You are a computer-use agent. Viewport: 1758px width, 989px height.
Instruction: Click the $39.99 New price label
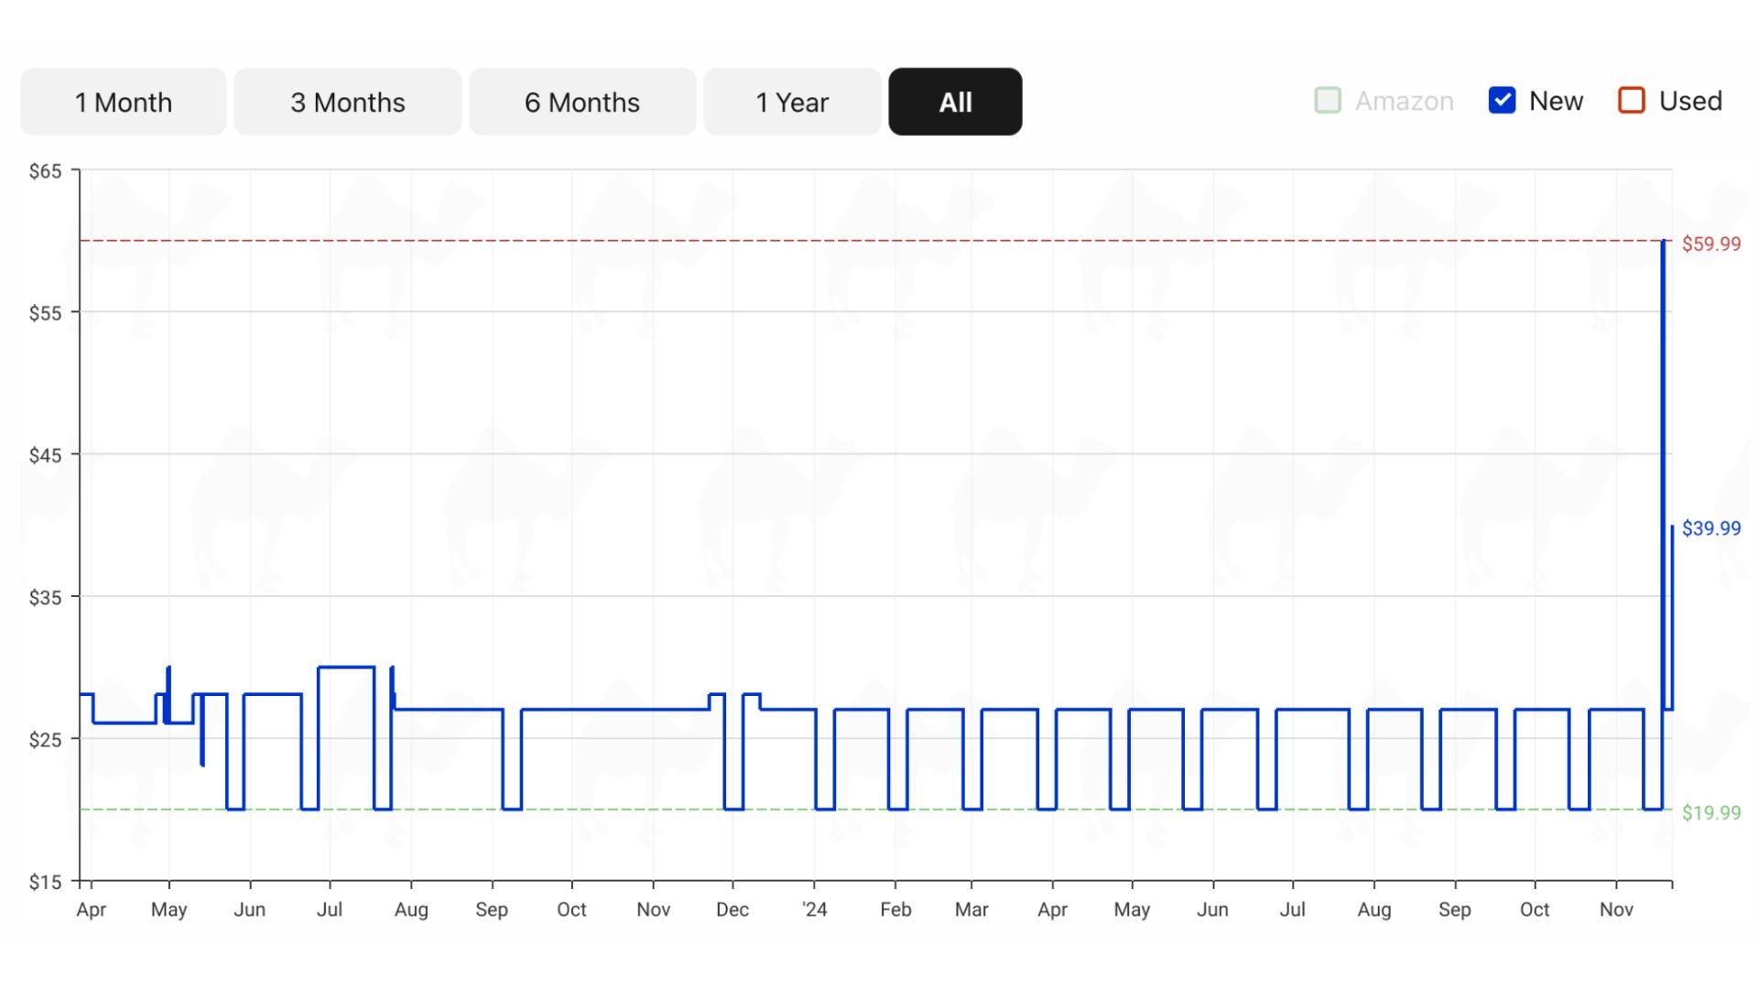click(x=1708, y=527)
